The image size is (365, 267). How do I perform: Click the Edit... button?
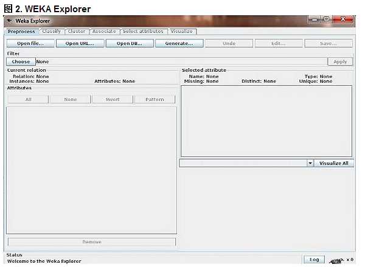(279, 43)
